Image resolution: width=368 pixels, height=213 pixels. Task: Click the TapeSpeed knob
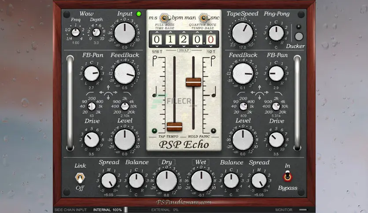[243, 33]
